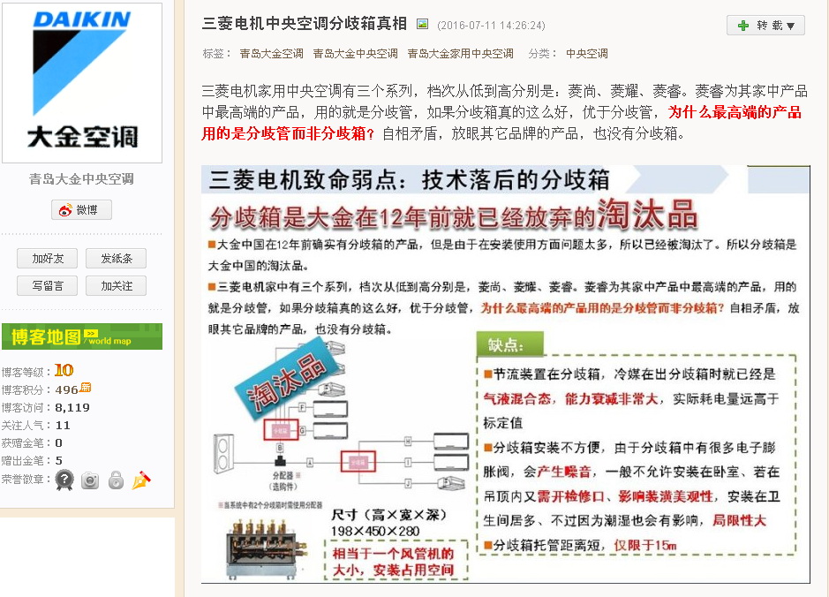
Task: Click the green plus repost icon
Action: pyautogui.click(x=743, y=26)
